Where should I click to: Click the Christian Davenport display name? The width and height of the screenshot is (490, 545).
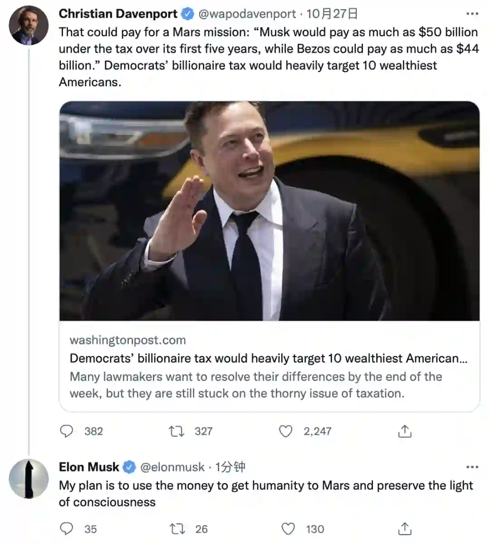[118, 14]
